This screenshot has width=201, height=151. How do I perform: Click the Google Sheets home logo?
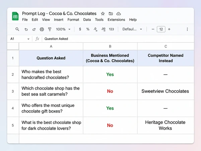pyautogui.click(x=15, y=16)
